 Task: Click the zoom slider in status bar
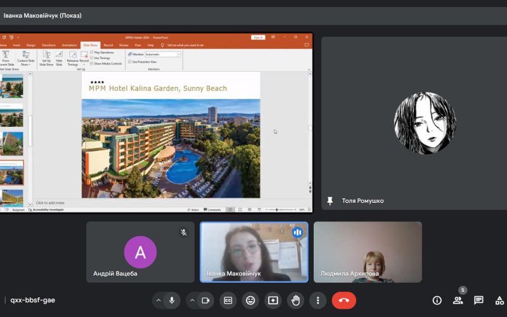pyautogui.click(x=280, y=210)
